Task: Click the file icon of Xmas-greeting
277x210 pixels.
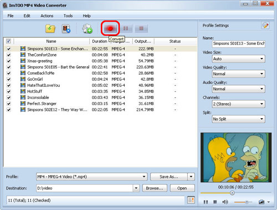Action: click(23, 61)
